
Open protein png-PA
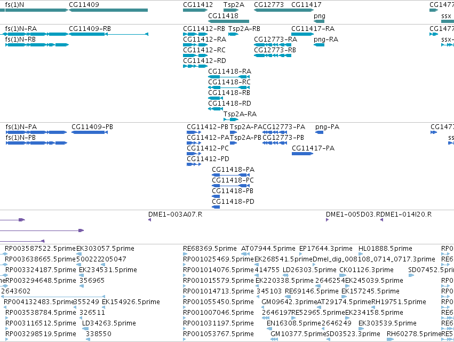pyautogui.click(x=327, y=127)
